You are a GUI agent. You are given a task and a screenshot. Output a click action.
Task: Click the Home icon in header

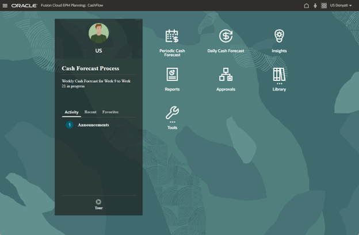(307, 5)
